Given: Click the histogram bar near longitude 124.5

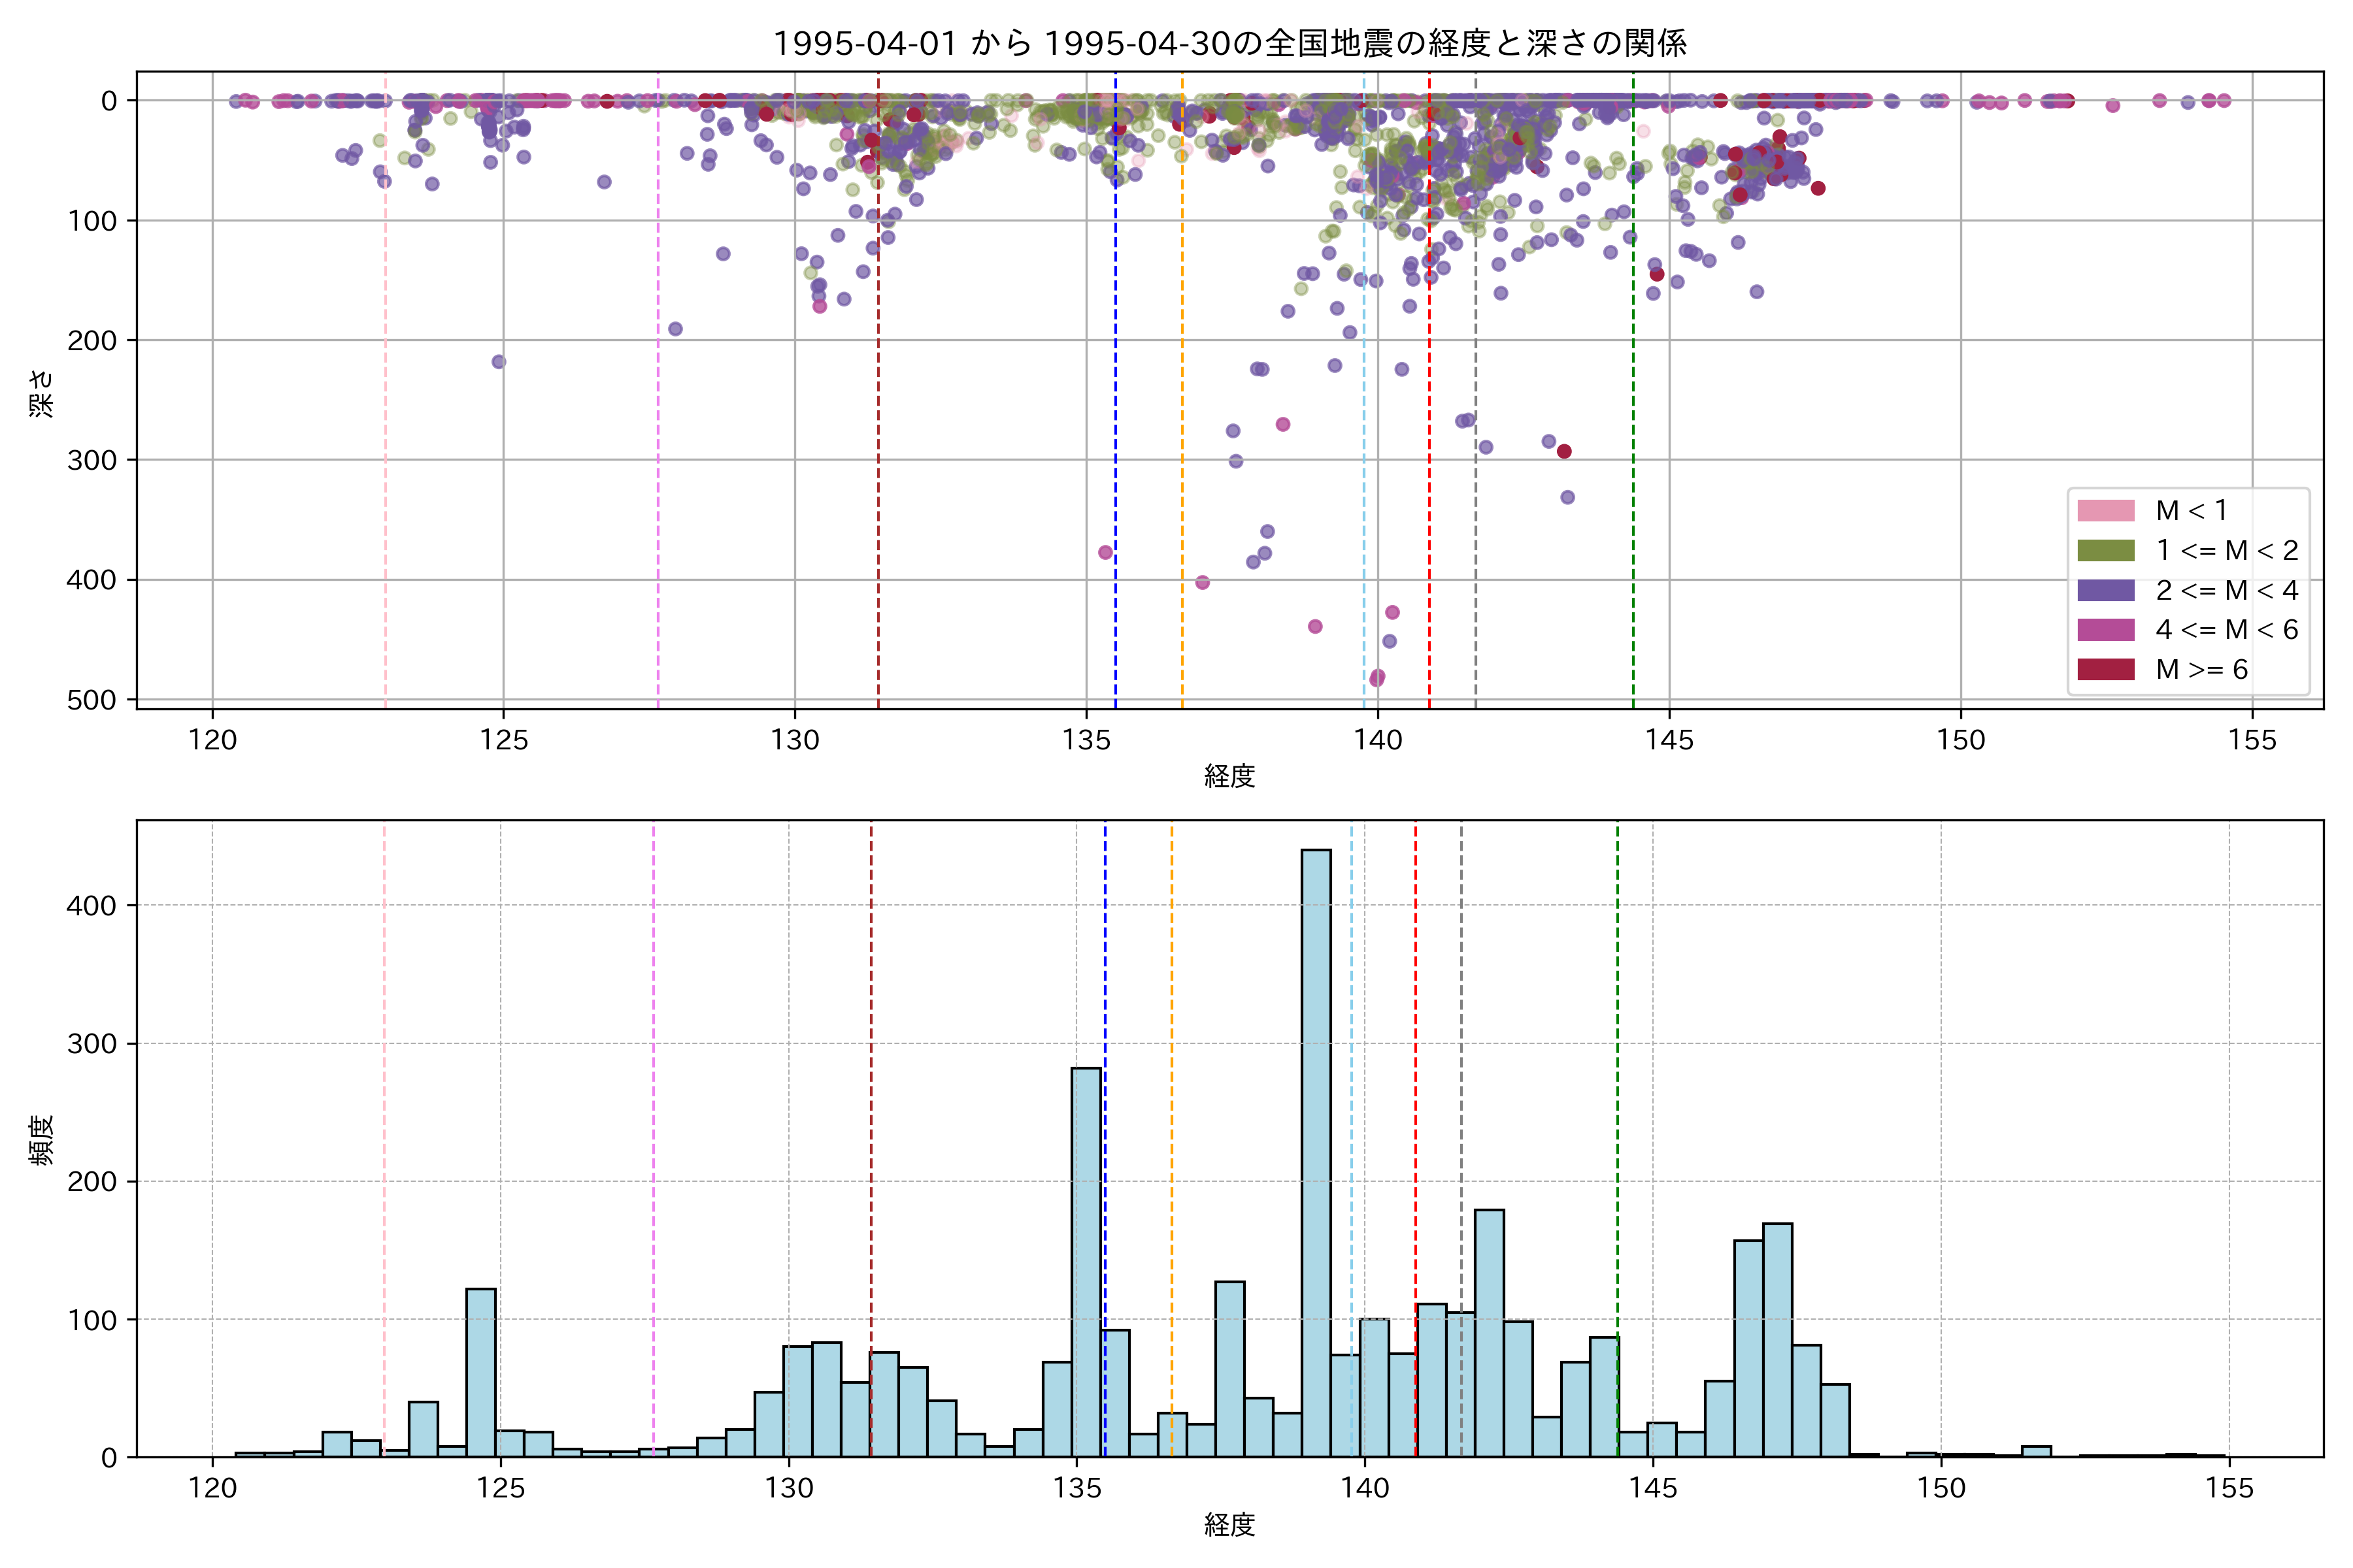Looking at the screenshot, I should pos(480,1372).
